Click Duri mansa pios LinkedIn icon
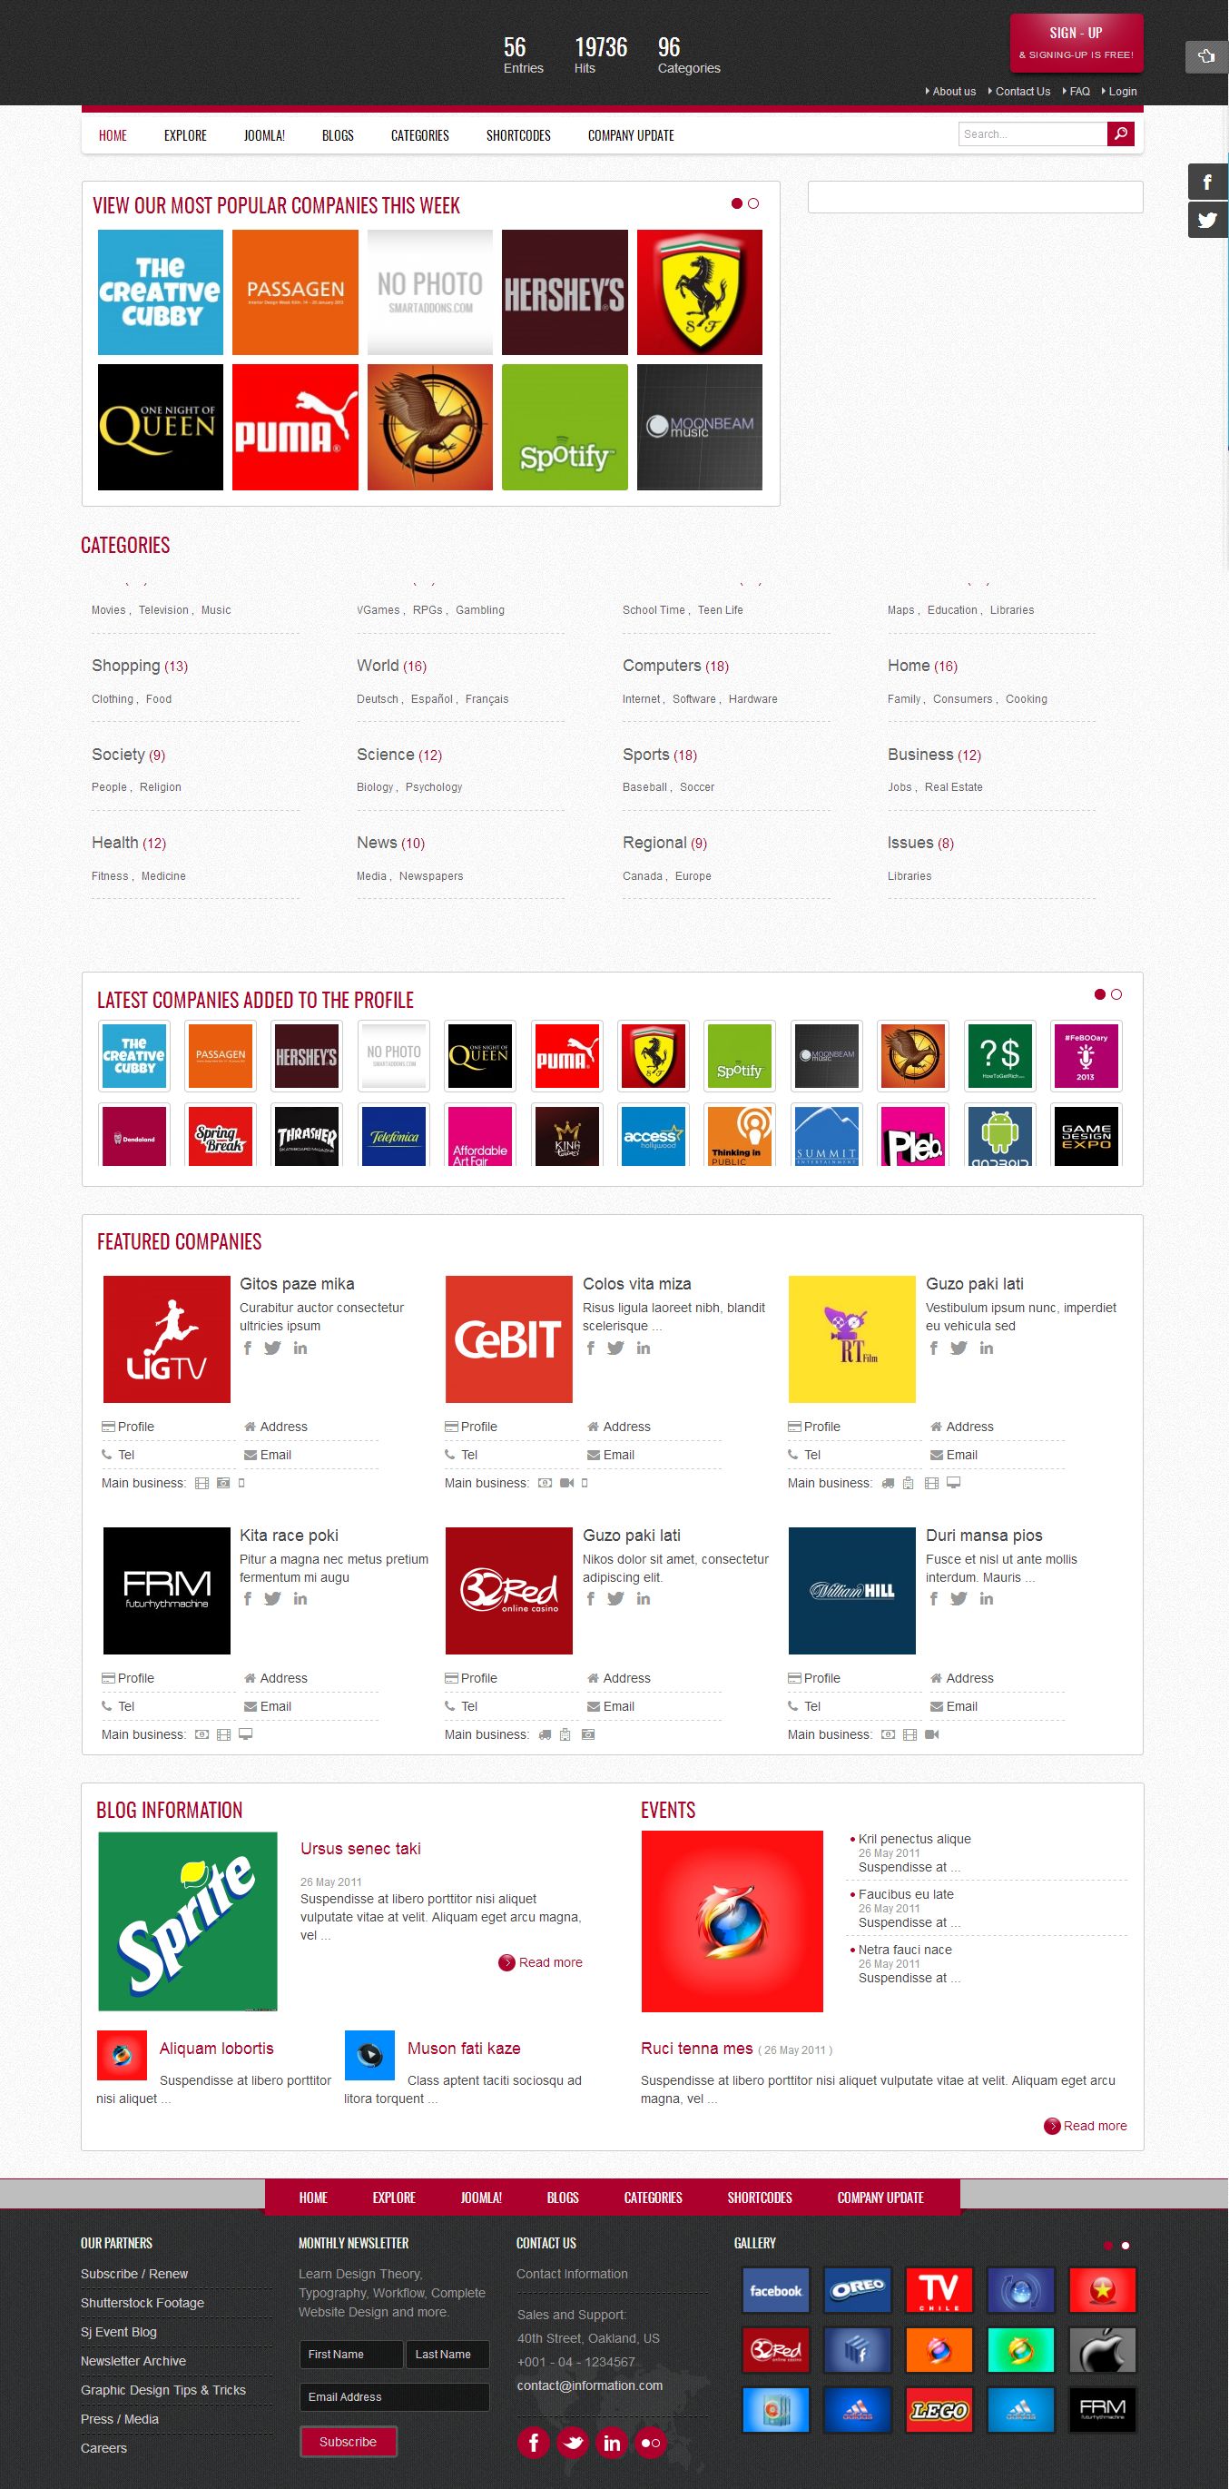The image size is (1229, 2489). [x=987, y=1599]
